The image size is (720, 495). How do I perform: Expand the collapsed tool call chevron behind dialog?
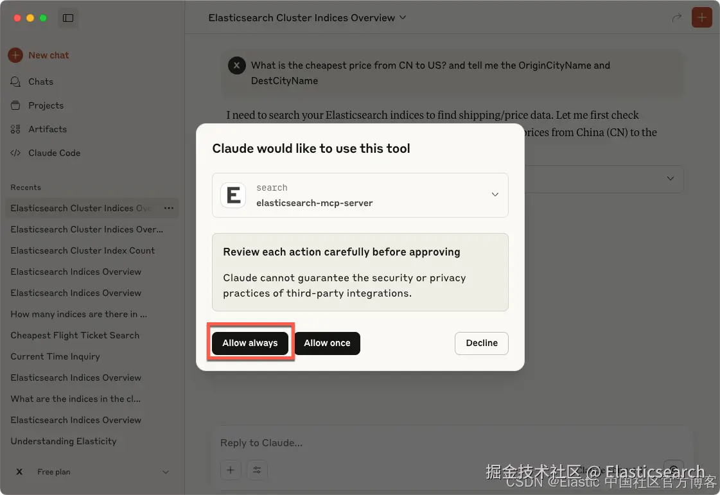[671, 178]
